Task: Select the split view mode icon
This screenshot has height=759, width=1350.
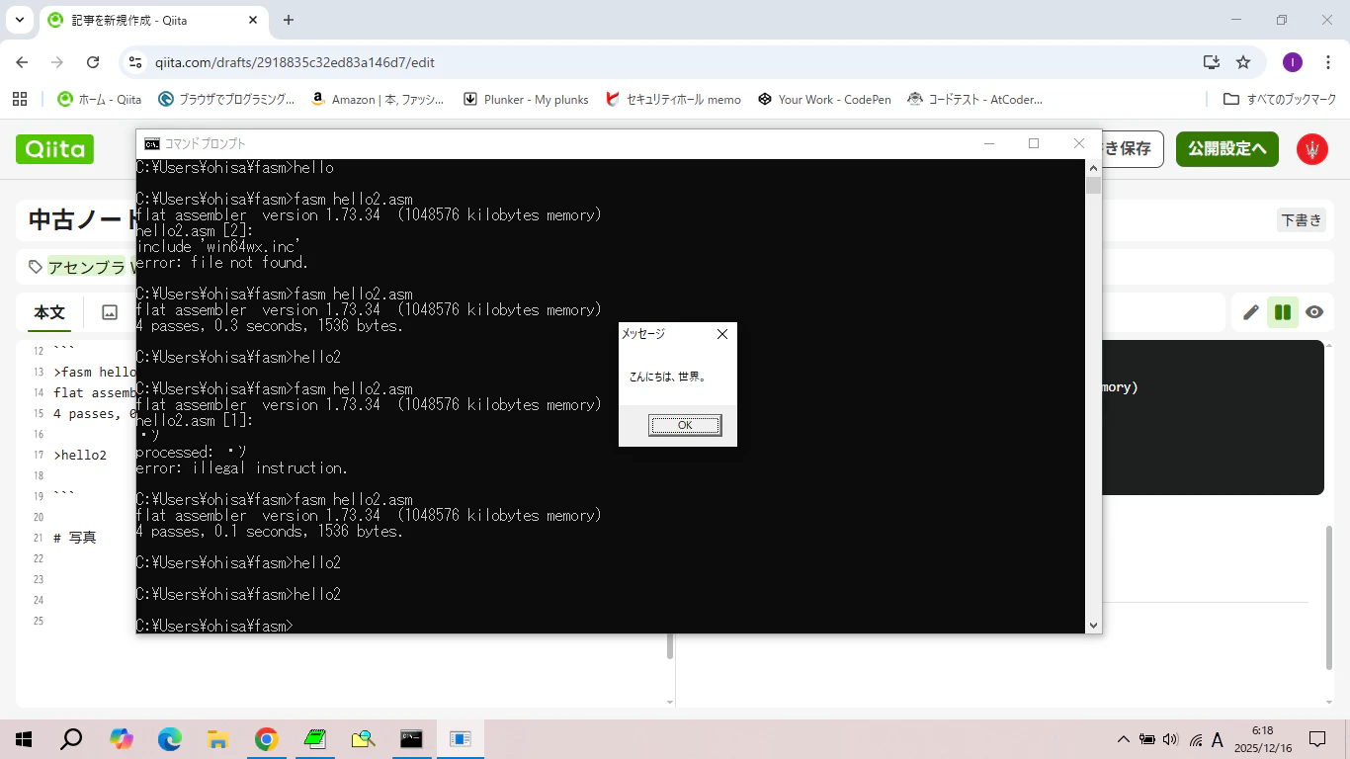Action: 1283,312
